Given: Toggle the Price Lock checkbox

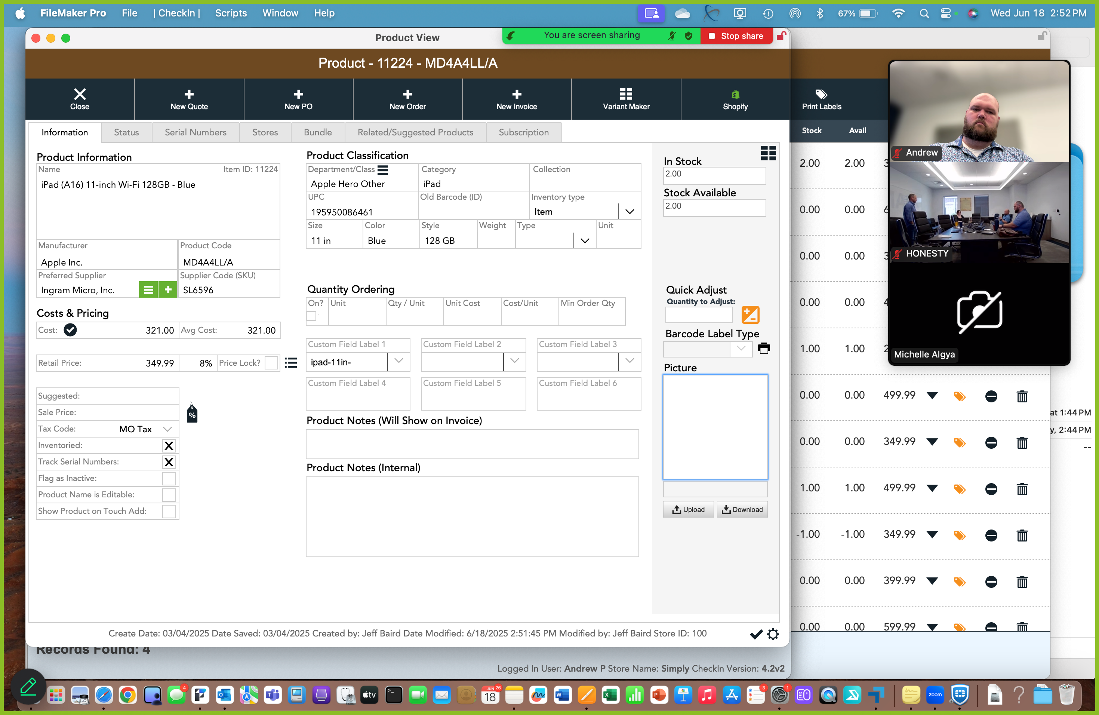Looking at the screenshot, I should pyautogui.click(x=271, y=363).
